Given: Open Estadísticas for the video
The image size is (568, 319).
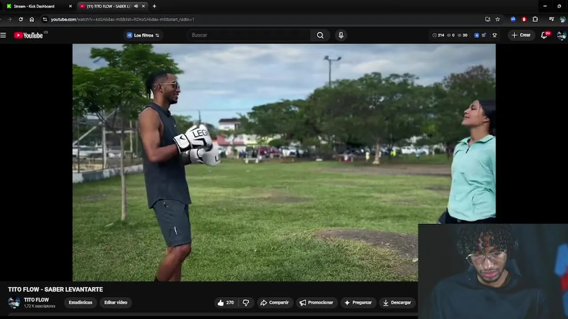Looking at the screenshot, I should tap(80, 303).
